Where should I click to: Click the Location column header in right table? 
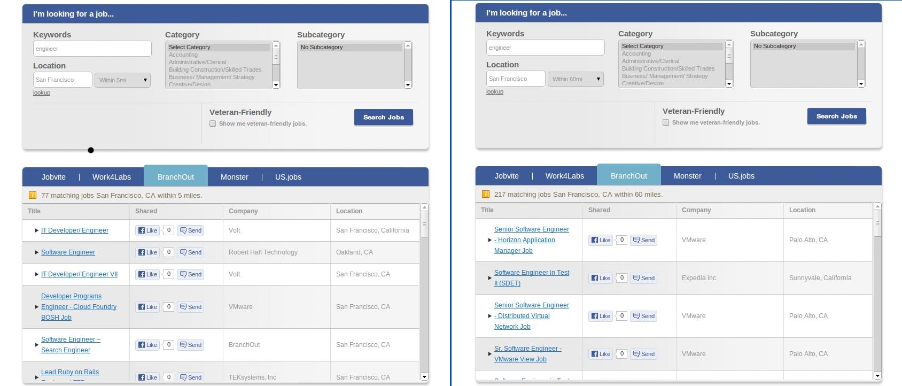[802, 210]
